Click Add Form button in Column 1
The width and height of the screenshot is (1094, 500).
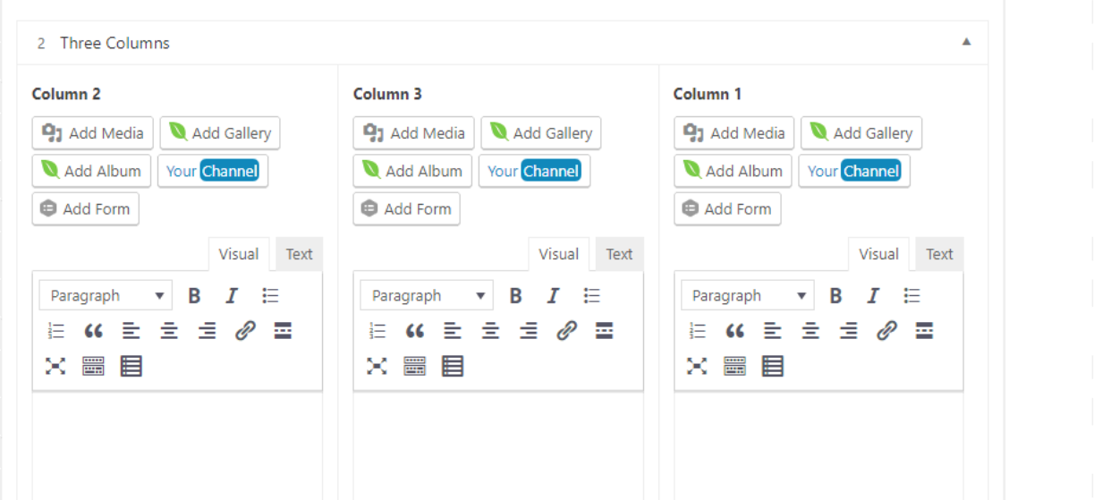pyautogui.click(x=727, y=209)
